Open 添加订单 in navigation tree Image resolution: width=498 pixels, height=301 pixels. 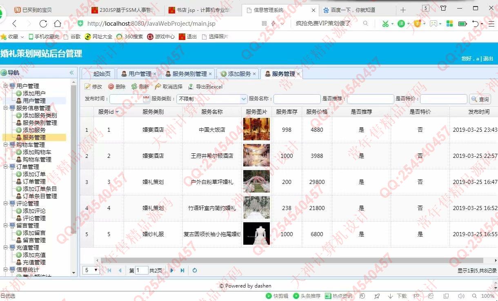(34, 174)
